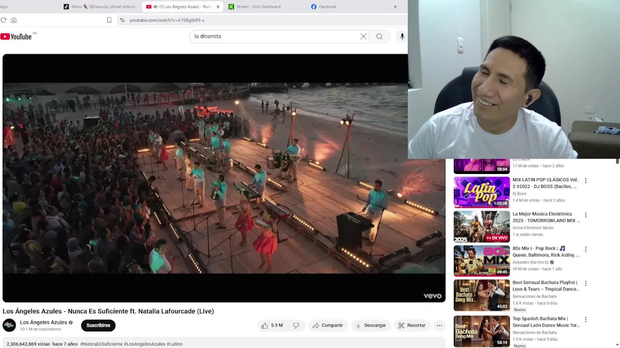The image size is (620, 348).
Task: Open the Tomorrowland live stream thumbnail
Action: (482, 226)
